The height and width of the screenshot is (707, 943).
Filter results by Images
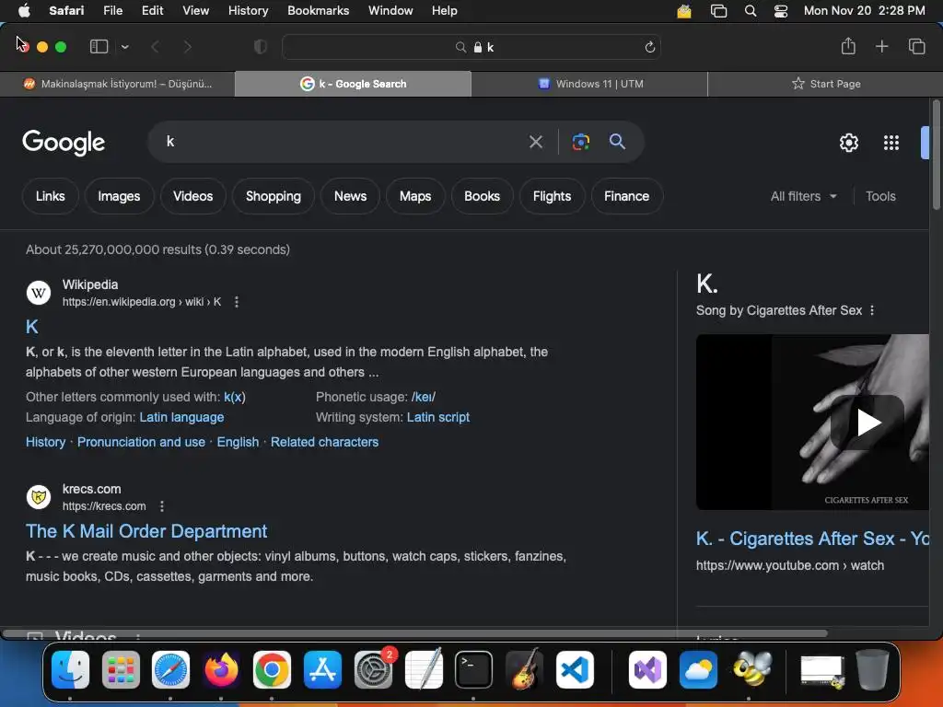(119, 196)
